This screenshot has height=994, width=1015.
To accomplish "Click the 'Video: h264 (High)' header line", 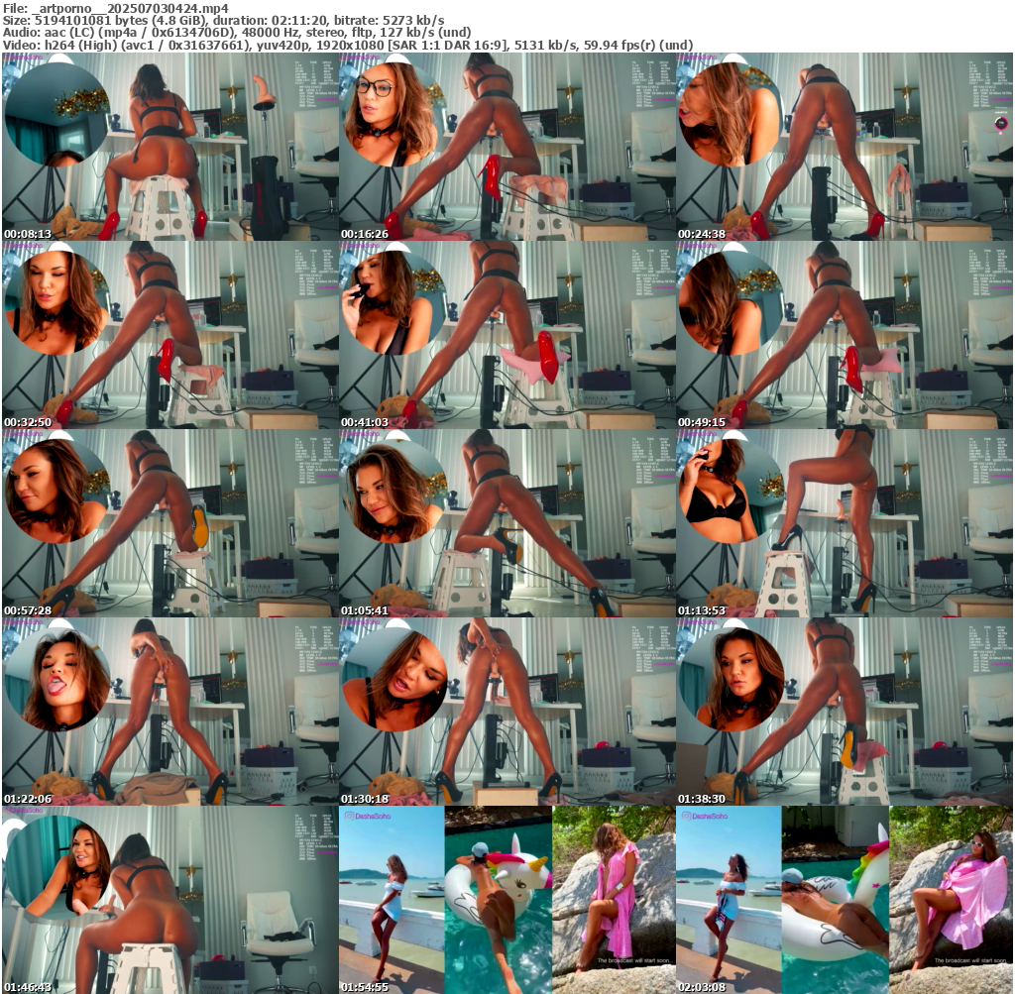I will click(x=348, y=45).
